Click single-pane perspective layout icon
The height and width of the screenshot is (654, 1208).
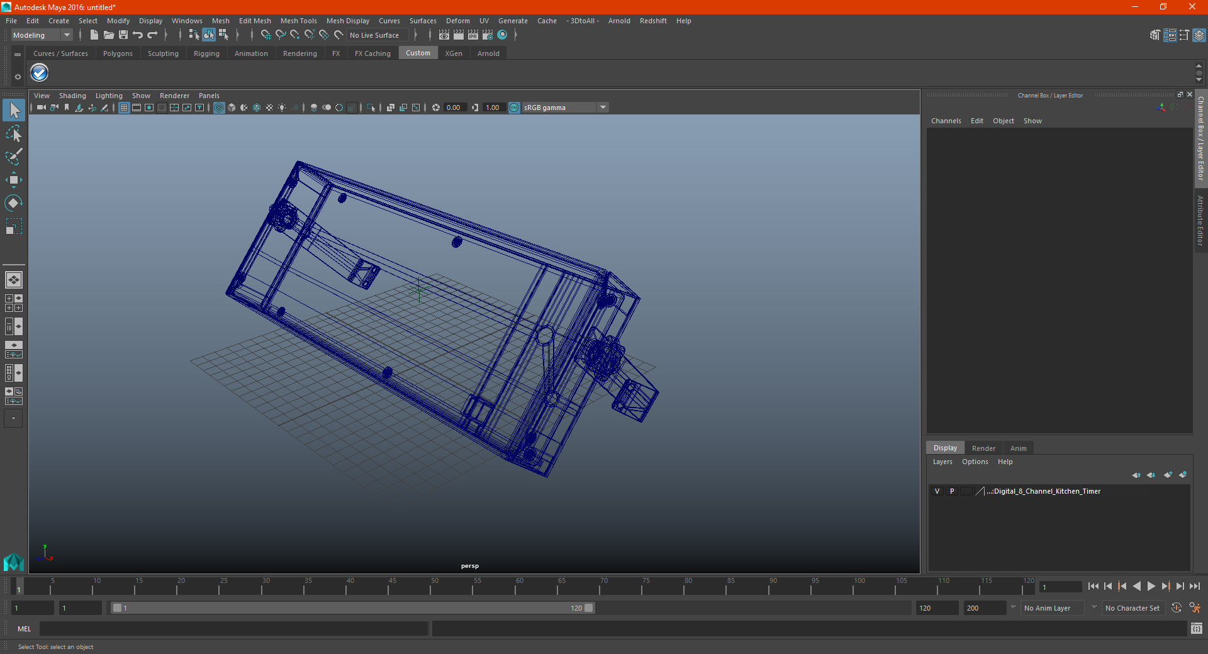13,280
